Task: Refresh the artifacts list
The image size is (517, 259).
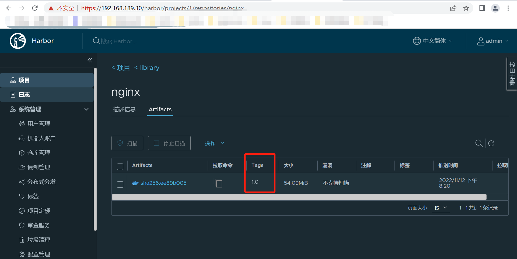Action: click(491, 143)
